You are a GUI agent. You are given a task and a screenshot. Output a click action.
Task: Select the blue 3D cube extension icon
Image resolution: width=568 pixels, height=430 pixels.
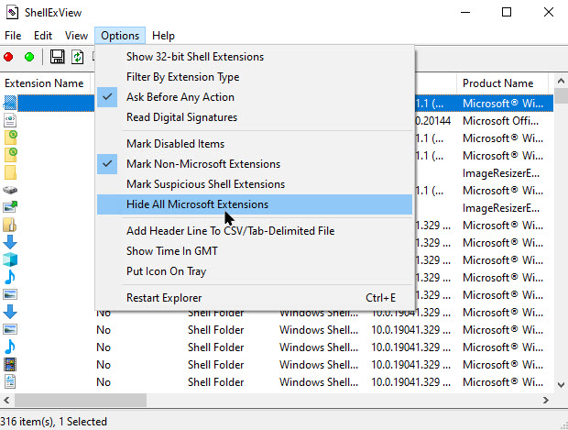pos(10,259)
